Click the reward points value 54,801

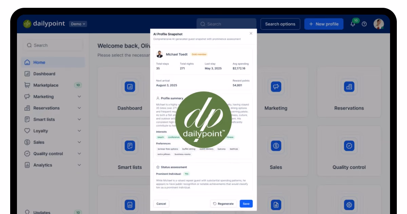coord(237,85)
